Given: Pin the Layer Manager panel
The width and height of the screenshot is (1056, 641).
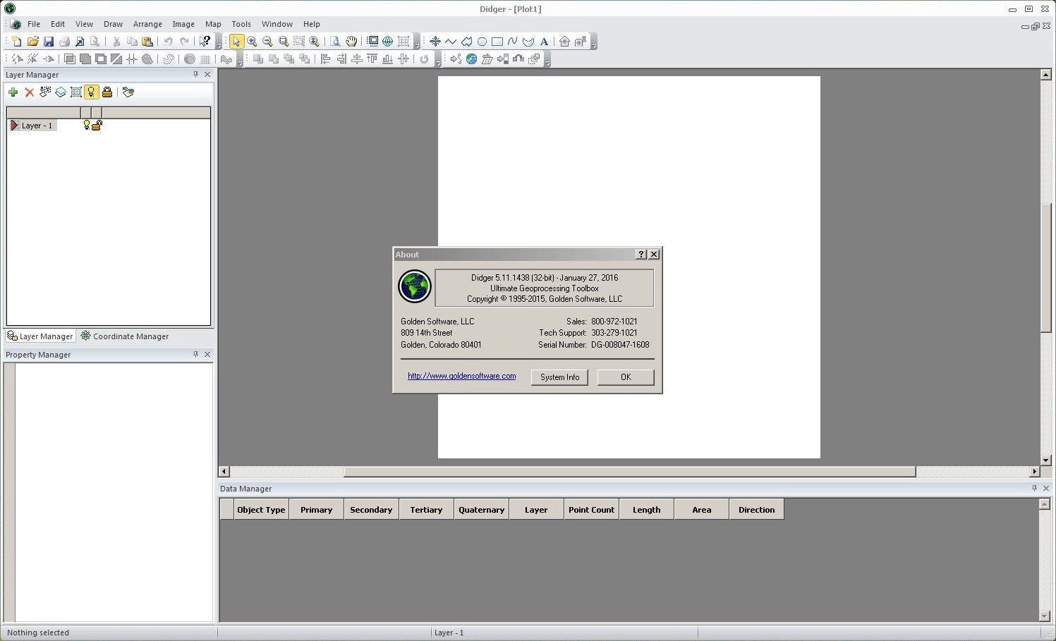Looking at the screenshot, I should coord(195,74).
